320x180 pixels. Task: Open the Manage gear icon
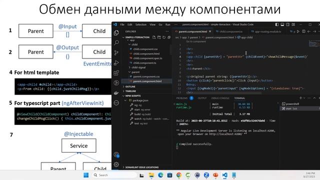tap(116, 164)
